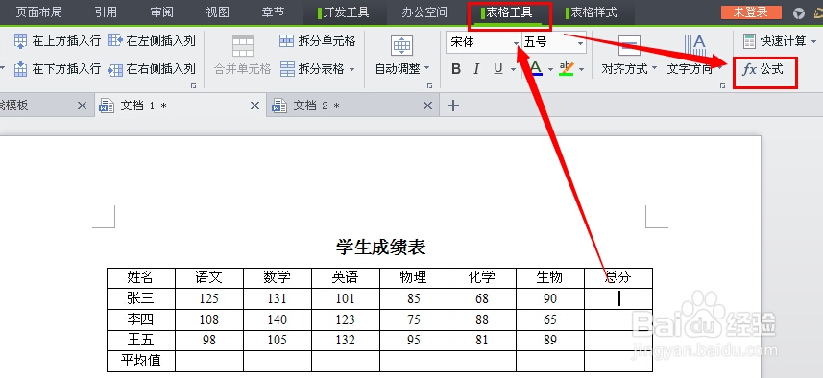The image size is (823, 378).
Task: Expand font color dropdown arrow
Action: click(x=550, y=69)
